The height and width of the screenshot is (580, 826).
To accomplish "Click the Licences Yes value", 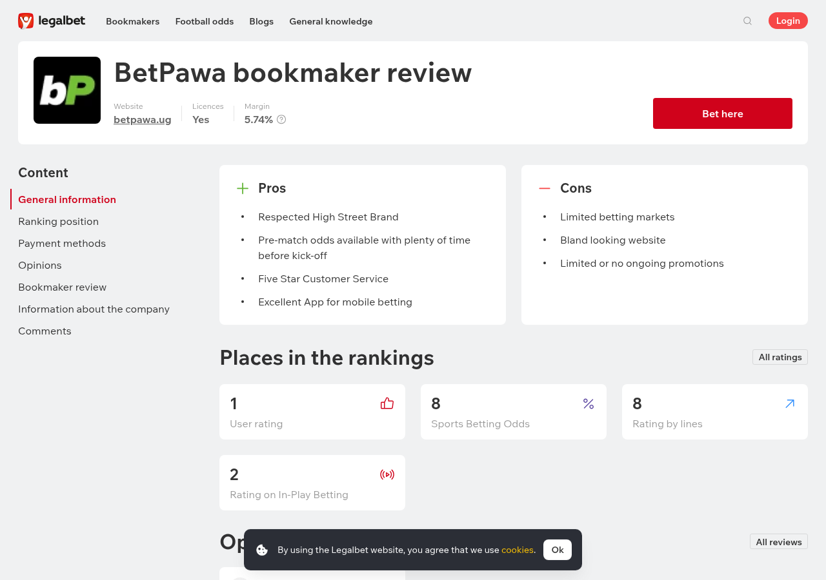I will 201,119.
